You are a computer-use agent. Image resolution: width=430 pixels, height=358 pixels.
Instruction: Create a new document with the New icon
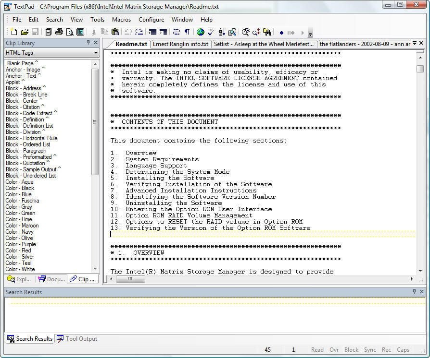click(x=14, y=32)
